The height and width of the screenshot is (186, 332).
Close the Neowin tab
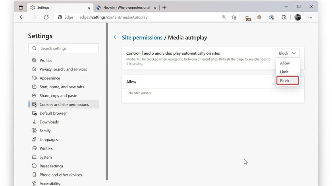coord(155,8)
